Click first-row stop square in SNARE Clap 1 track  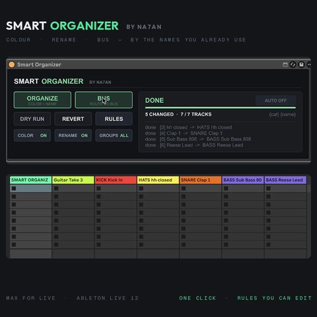coord(184,188)
